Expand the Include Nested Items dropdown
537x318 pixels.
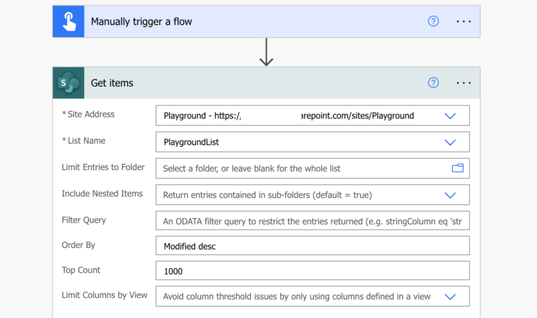[x=450, y=195]
